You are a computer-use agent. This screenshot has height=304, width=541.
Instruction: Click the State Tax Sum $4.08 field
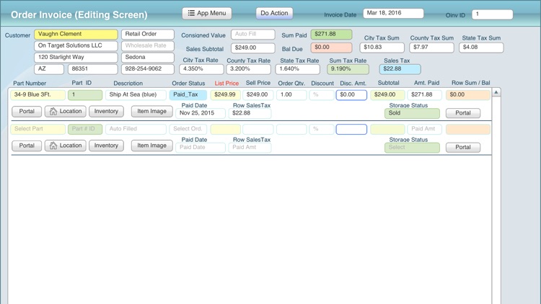481,48
